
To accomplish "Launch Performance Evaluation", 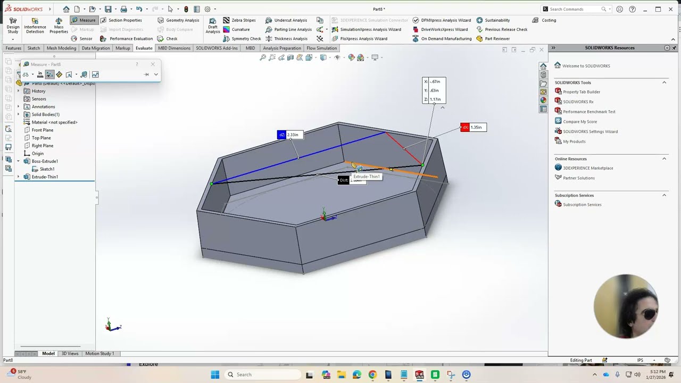I will 127,39.
